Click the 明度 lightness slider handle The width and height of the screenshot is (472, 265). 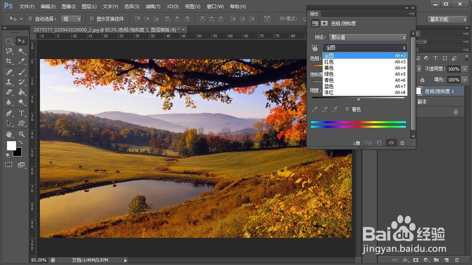[358, 99]
